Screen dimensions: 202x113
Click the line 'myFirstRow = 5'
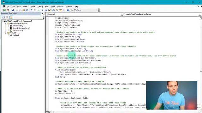[63, 91]
